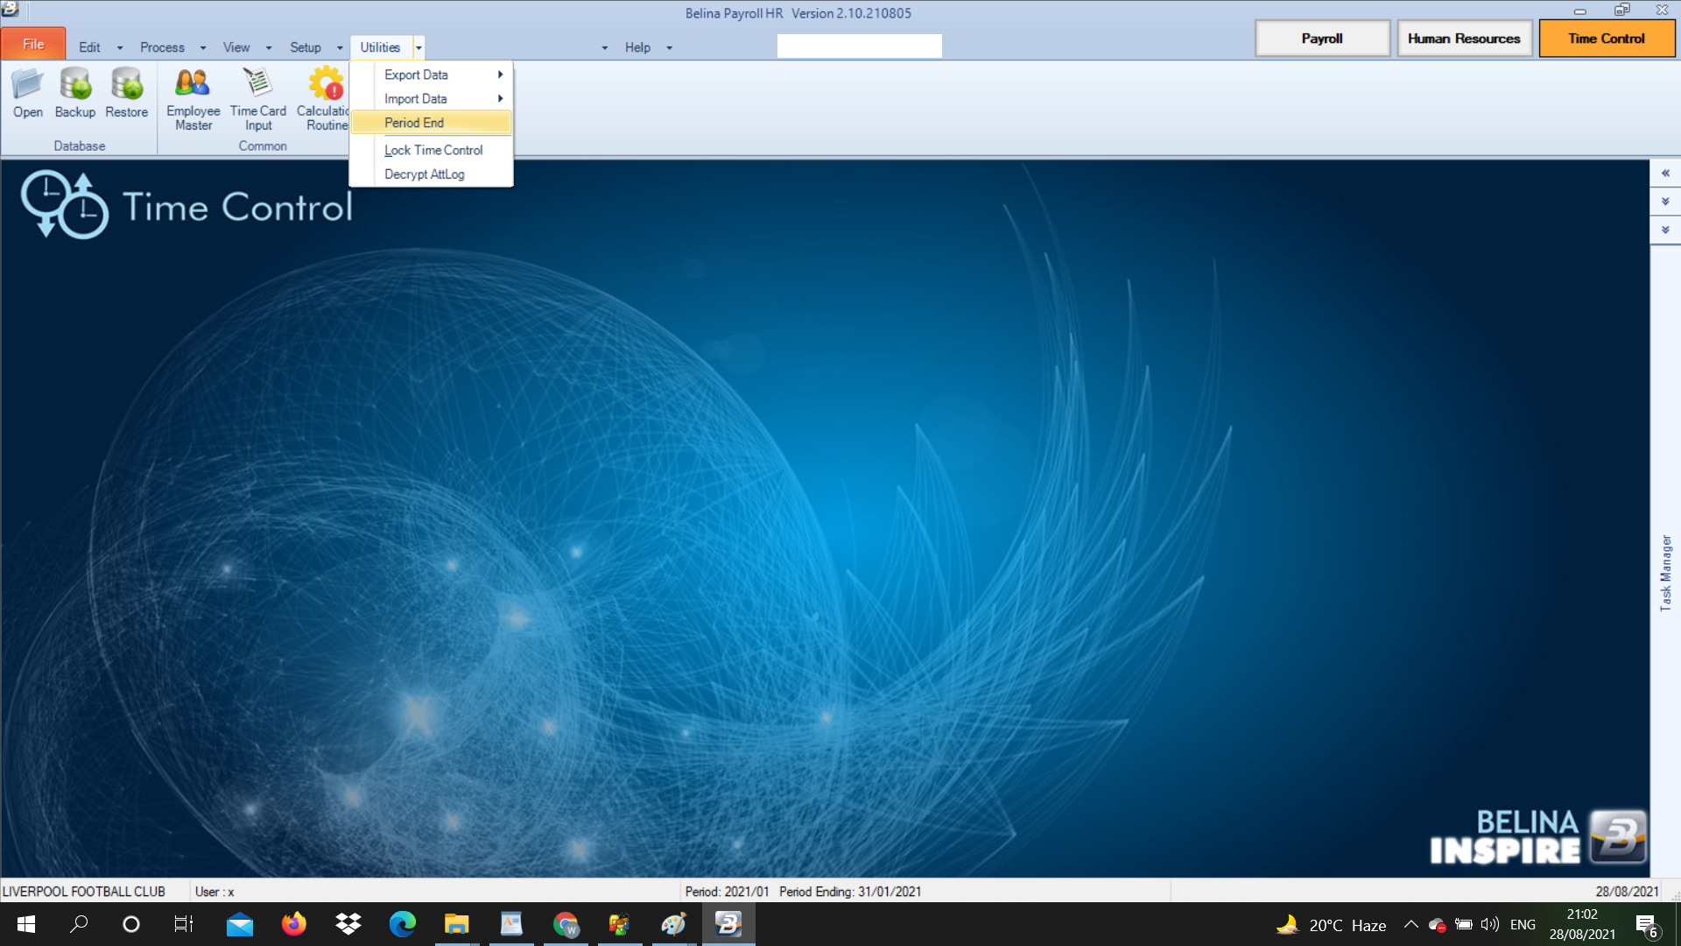The height and width of the screenshot is (946, 1681).
Task: Open Dropbox from the taskbar
Action: click(x=348, y=924)
